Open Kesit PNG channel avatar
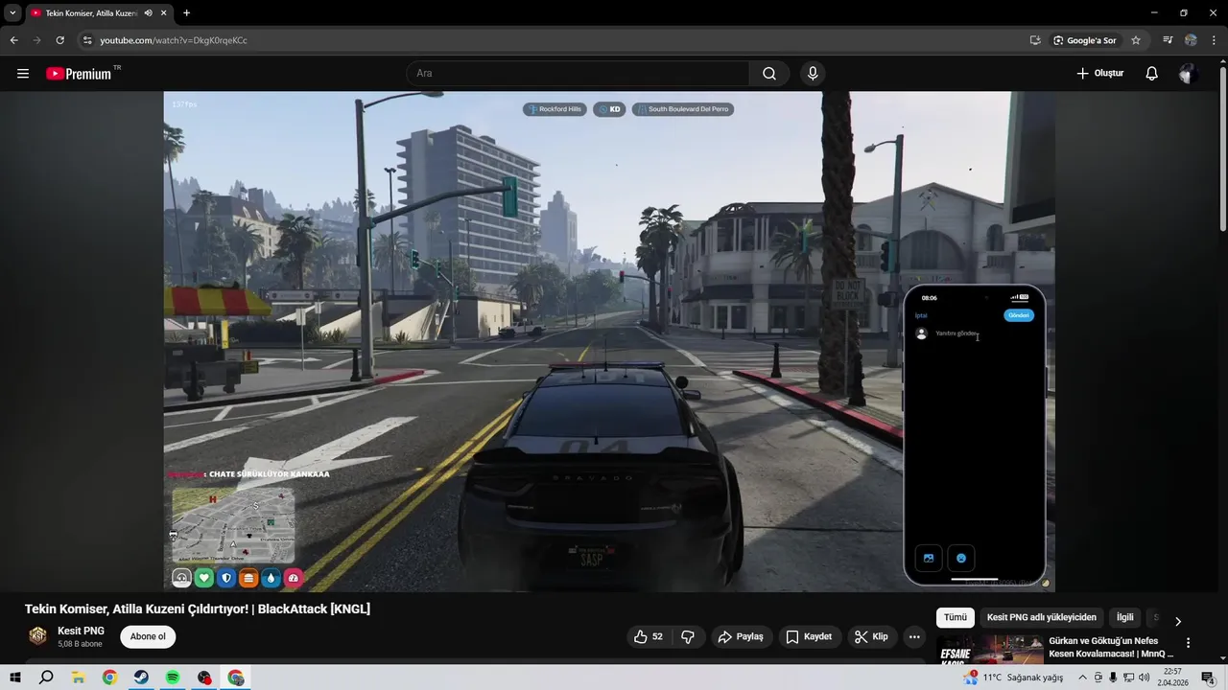This screenshot has width=1228, height=690. [x=37, y=636]
